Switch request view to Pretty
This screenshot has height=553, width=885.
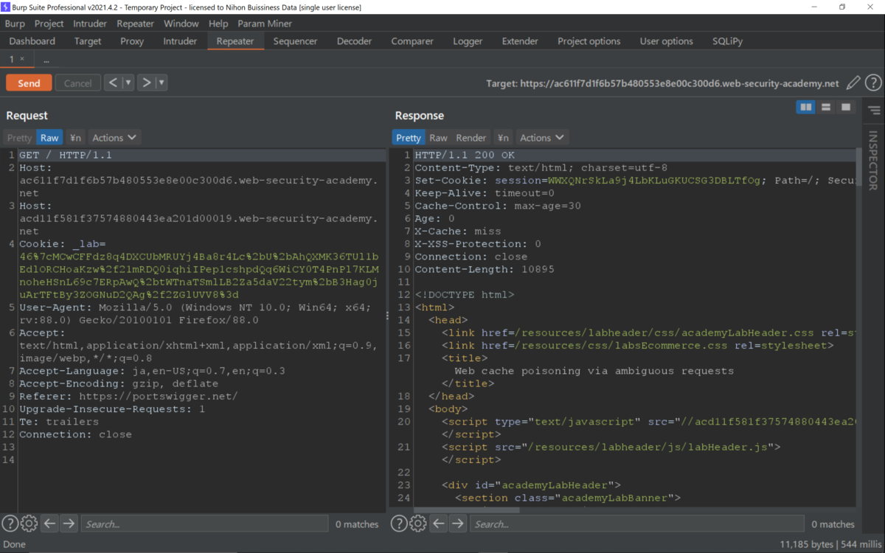(x=20, y=138)
